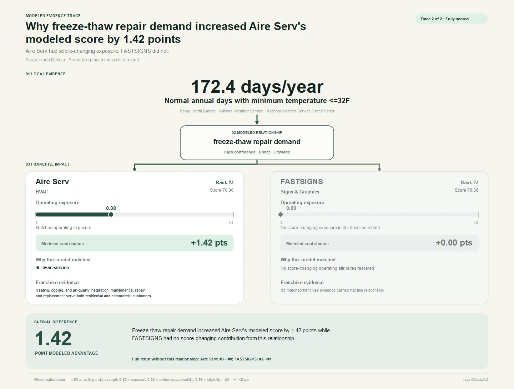This screenshot has height=389, width=514.
Task: Click 'Normal annual days with minimum temperature <=32F'
Action: [257, 101]
